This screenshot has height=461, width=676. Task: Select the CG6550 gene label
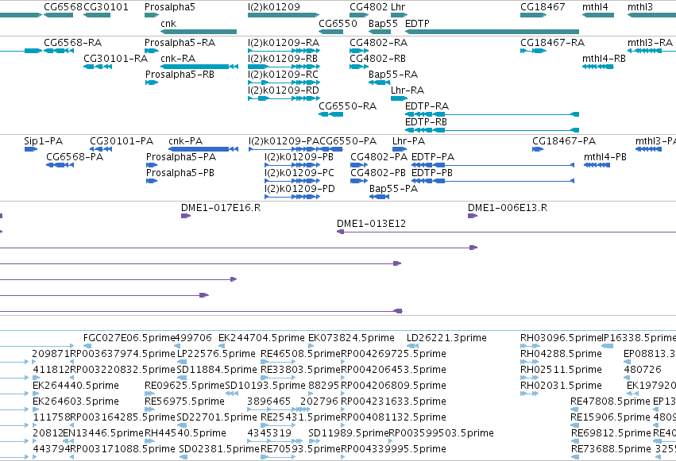tap(338, 23)
